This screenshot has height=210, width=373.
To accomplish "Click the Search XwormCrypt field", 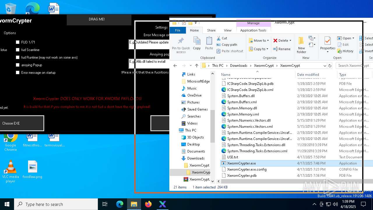I will pos(354,66).
